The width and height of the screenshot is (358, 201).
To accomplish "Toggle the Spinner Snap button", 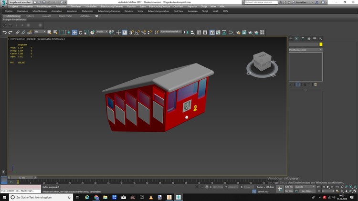I will point(149,32).
